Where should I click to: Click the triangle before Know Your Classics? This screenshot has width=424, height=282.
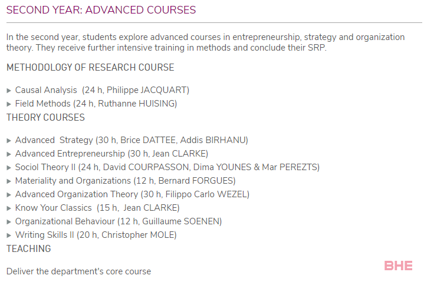[x=9, y=208]
